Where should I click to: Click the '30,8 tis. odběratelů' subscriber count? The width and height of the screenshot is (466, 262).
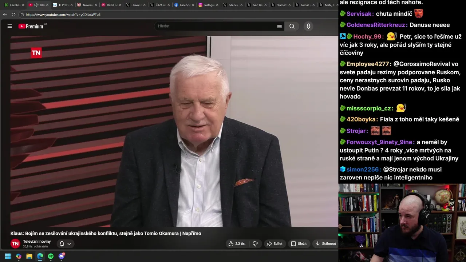pos(35,247)
